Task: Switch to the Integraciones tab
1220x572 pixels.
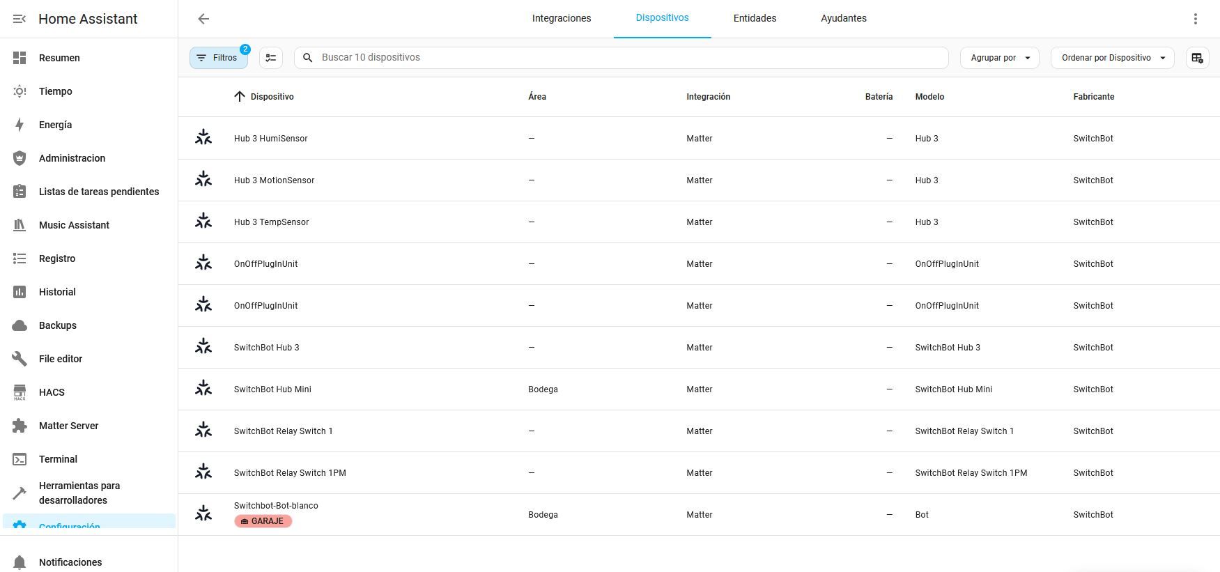Action: click(562, 19)
